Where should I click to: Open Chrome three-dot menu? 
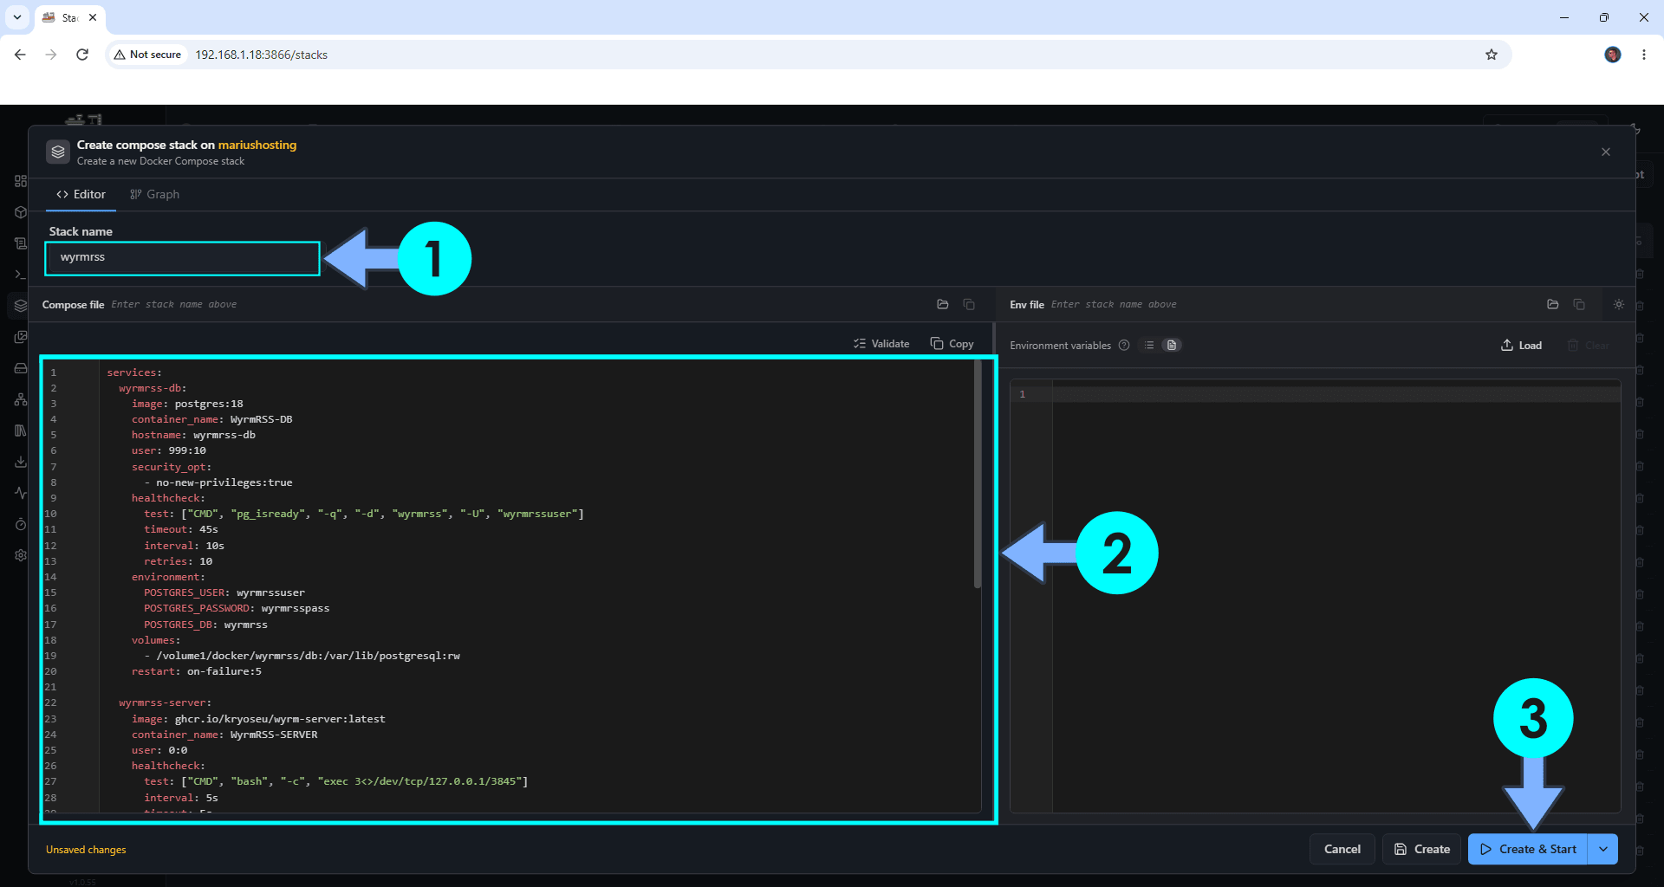tap(1644, 55)
